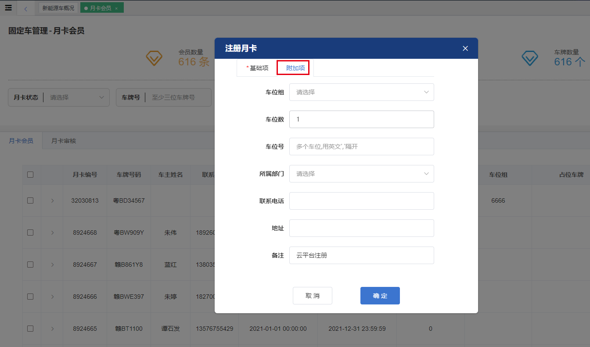Check the row for 32030813
This screenshot has height=347, width=590.
pos(30,200)
